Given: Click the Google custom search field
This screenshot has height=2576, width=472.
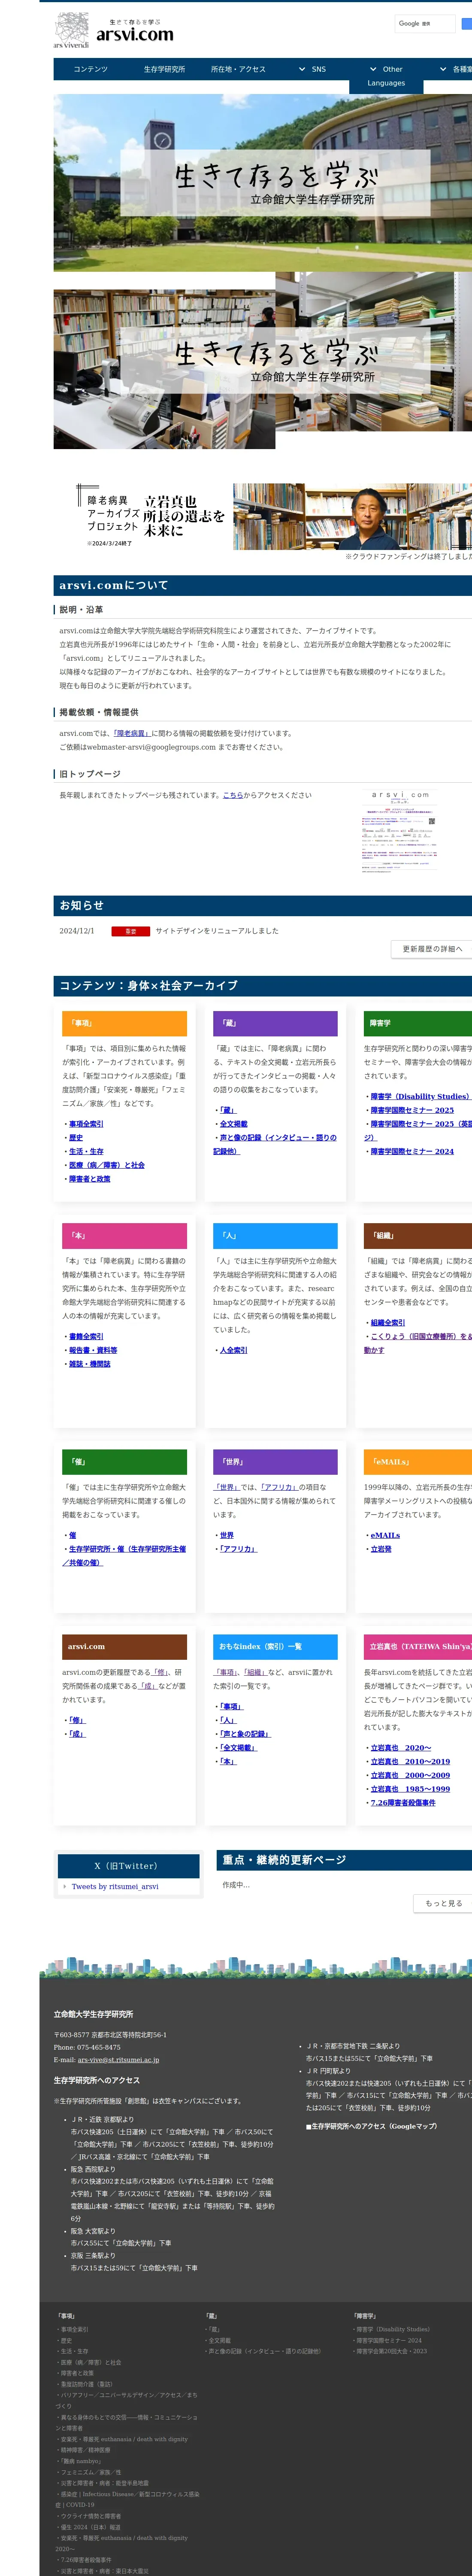Looking at the screenshot, I should (x=425, y=23).
